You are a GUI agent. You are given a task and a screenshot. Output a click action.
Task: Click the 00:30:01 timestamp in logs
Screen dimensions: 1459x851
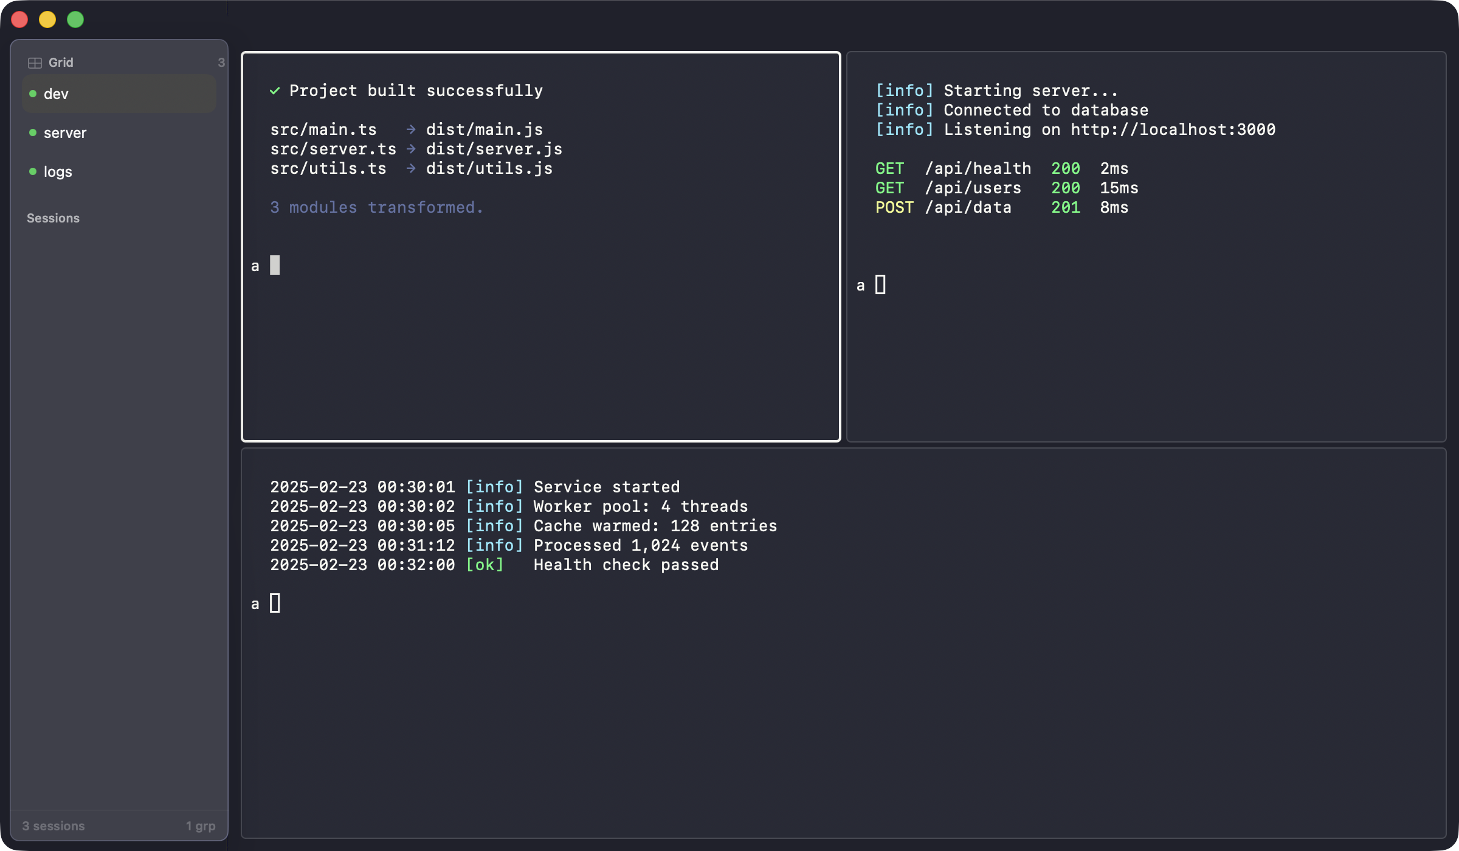point(416,487)
